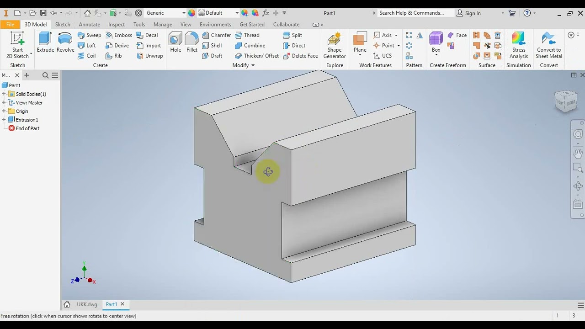Click Convert to Sheet Metal
585x329 pixels.
coord(549,45)
